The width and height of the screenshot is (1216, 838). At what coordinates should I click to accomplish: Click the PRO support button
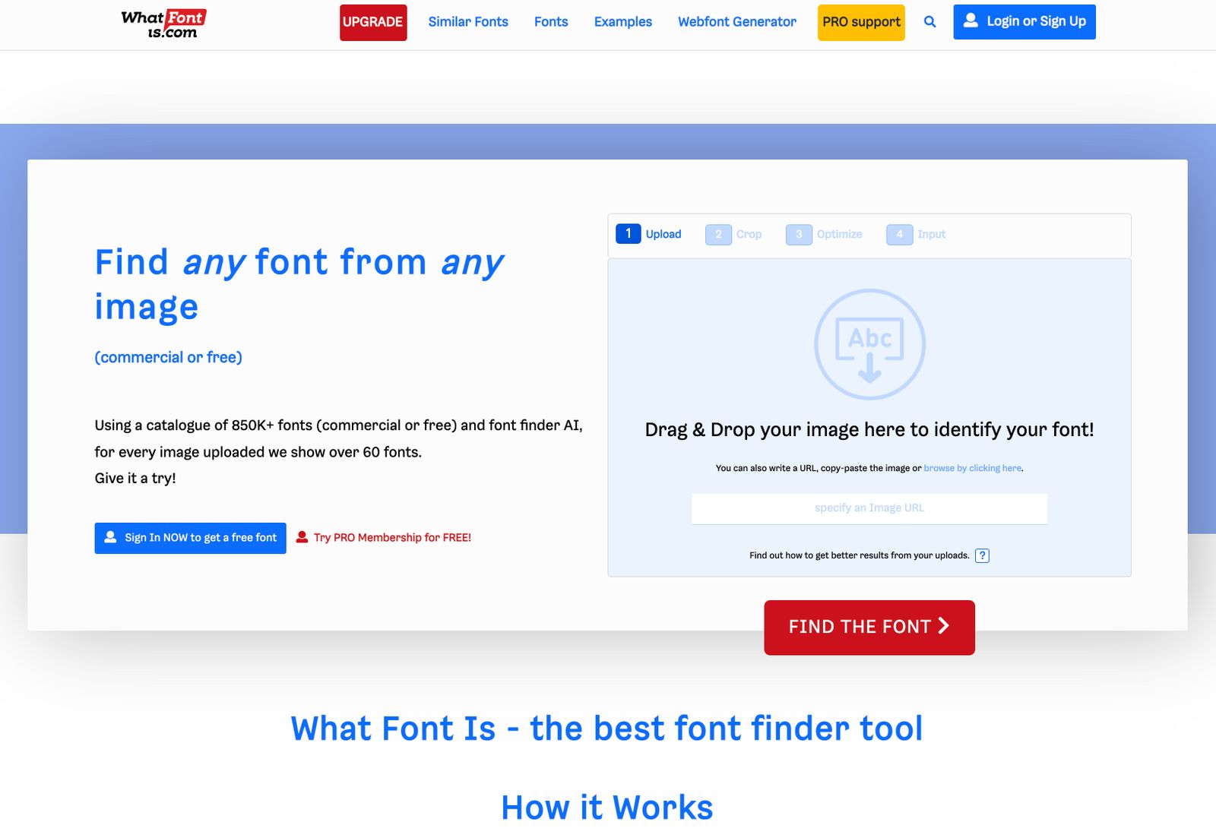pos(860,22)
